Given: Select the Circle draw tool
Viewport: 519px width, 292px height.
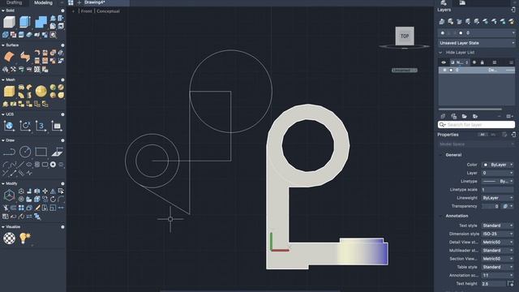Looking at the screenshot, I should click(25, 152).
